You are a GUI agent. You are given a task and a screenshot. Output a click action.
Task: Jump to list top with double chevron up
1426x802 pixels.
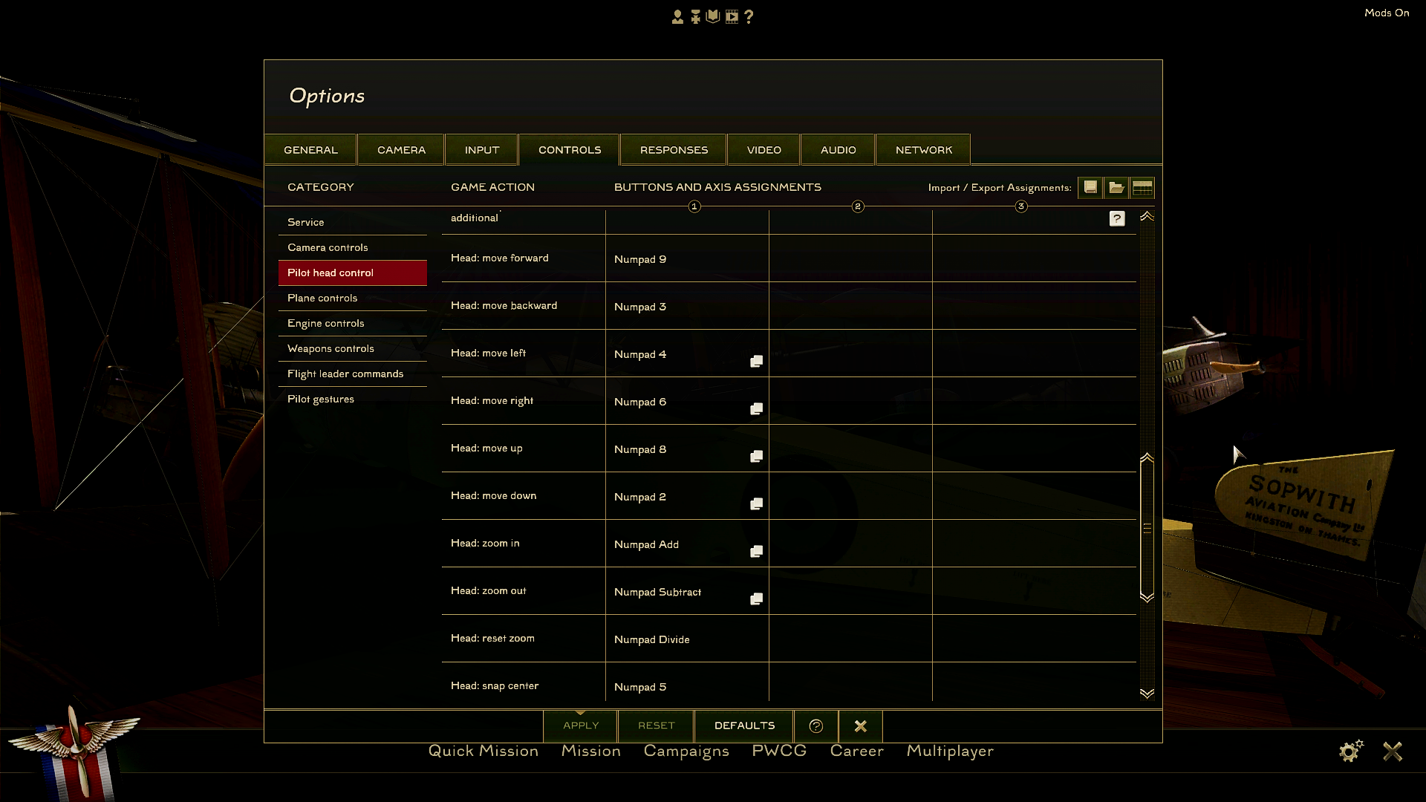pyautogui.click(x=1147, y=216)
